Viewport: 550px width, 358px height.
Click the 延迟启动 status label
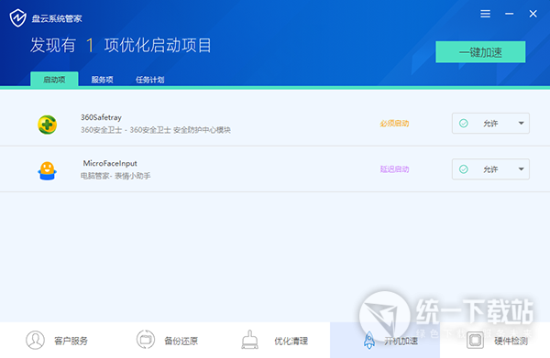pos(394,169)
